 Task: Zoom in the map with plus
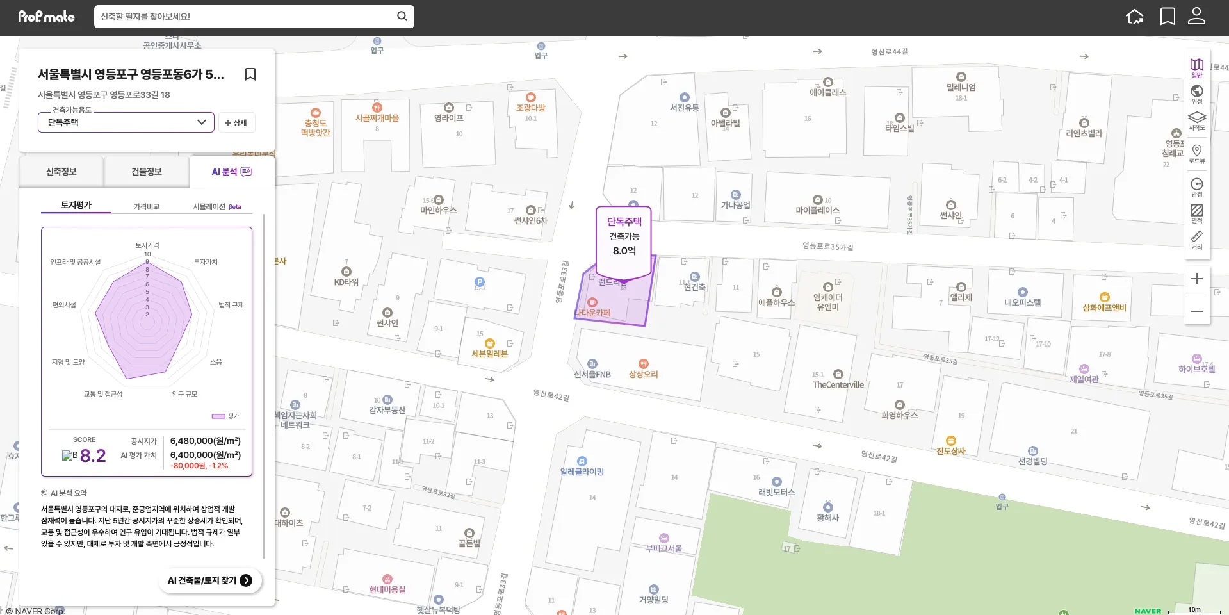[1196, 279]
